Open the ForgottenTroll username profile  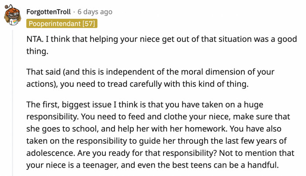[49, 12]
